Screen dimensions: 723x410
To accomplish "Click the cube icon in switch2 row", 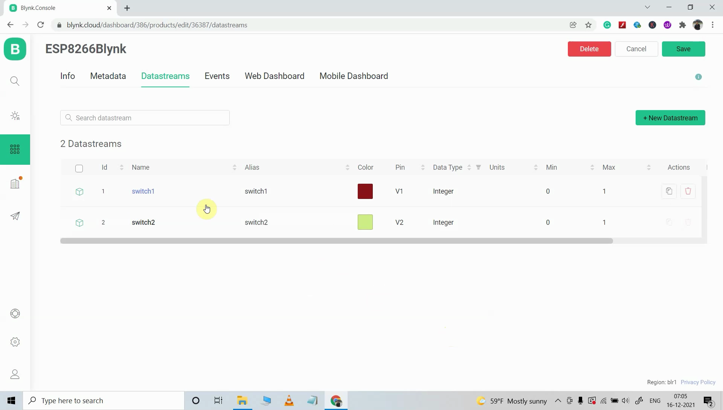I will point(79,223).
